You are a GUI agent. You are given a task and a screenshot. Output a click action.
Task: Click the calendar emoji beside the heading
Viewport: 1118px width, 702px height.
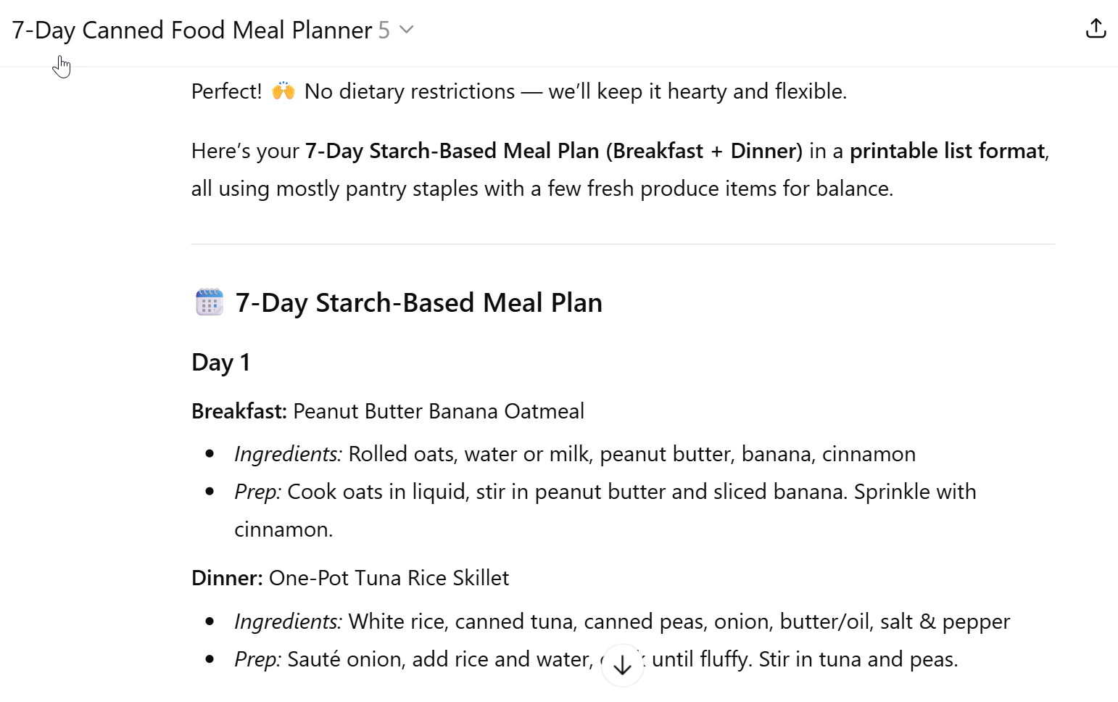point(210,302)
